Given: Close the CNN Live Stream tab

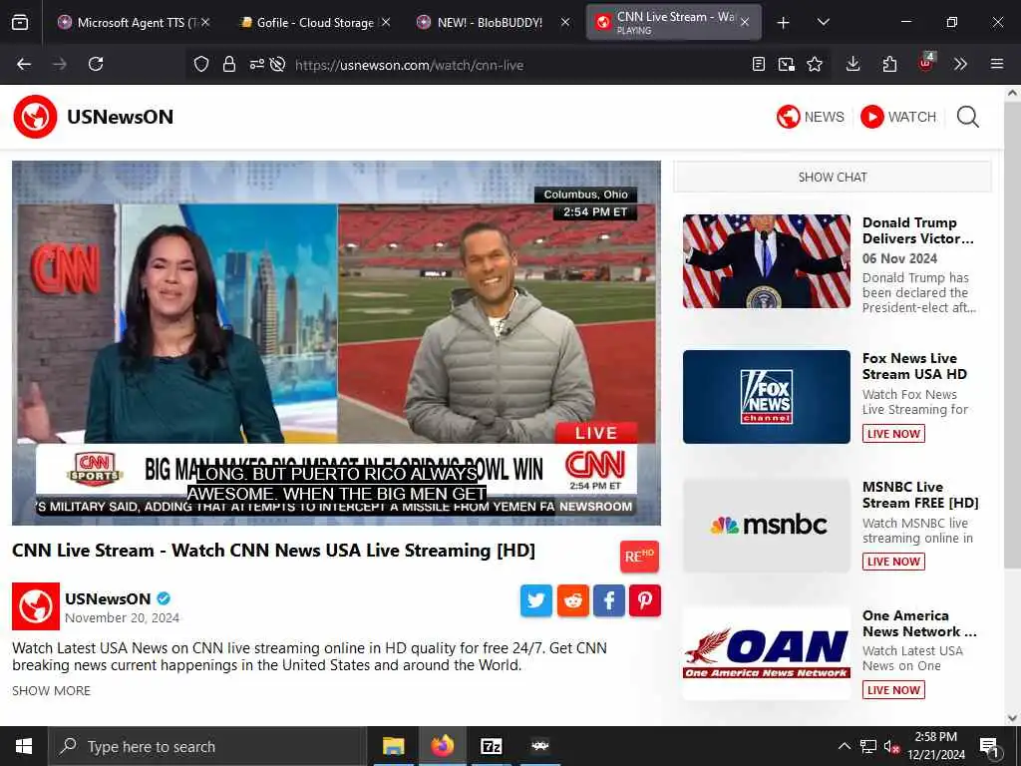Looking at the screenshot, I should coord(745,23).
